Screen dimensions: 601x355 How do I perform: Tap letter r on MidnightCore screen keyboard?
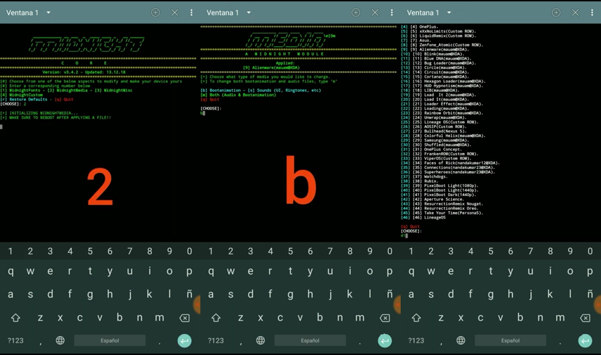(x=70, y=271)
